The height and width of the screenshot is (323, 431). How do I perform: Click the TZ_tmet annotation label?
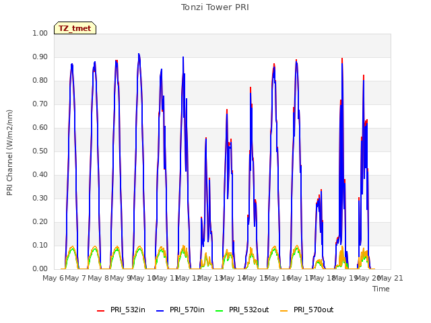[x=75, y=28]
